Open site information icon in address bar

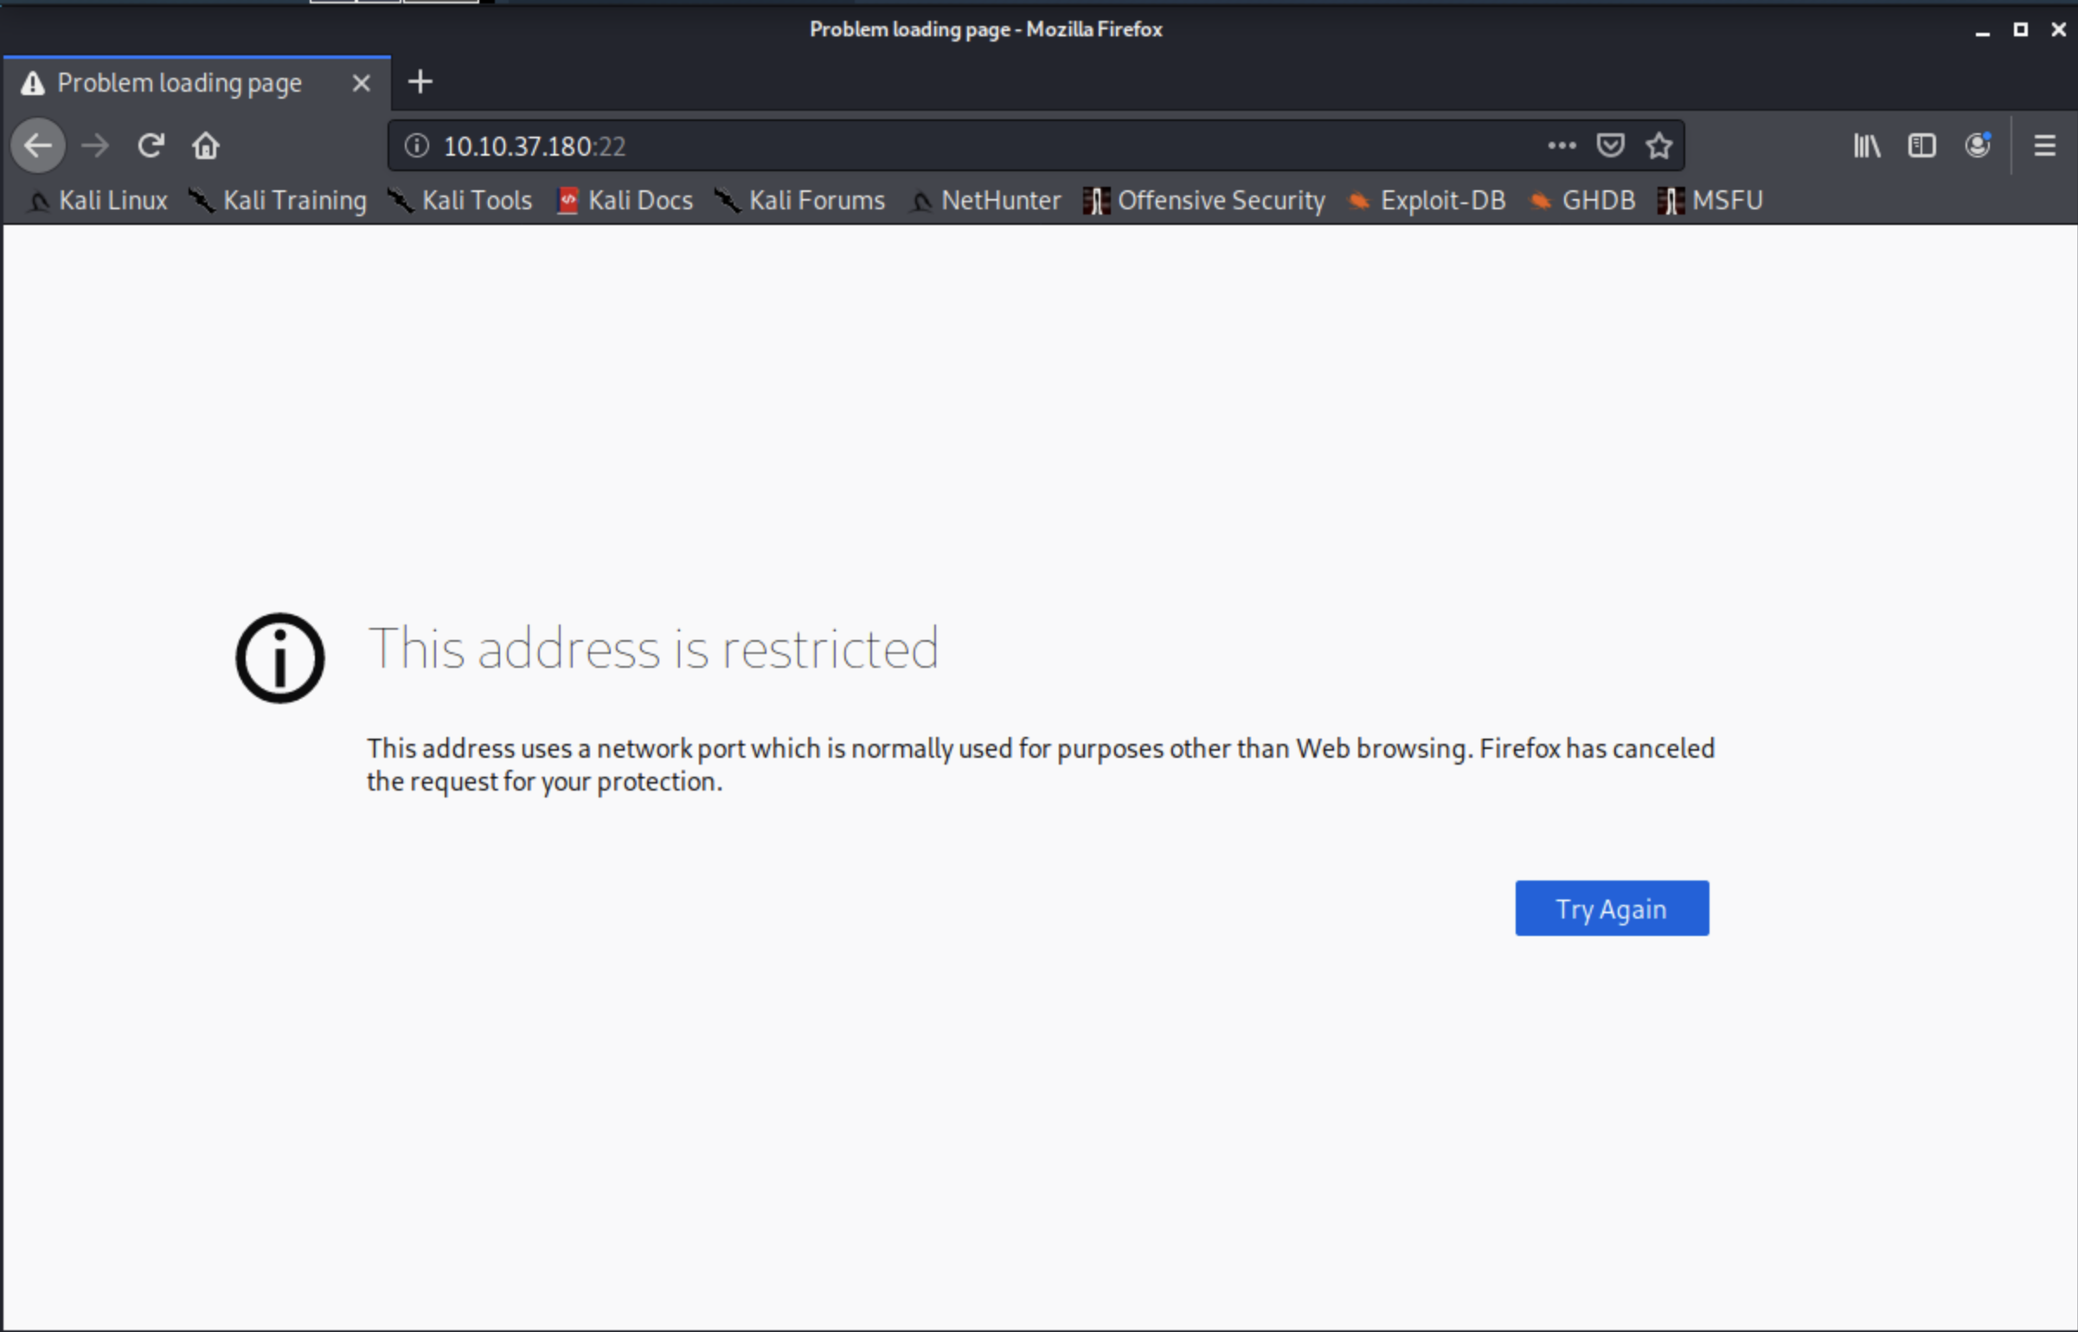pos(417,145)
